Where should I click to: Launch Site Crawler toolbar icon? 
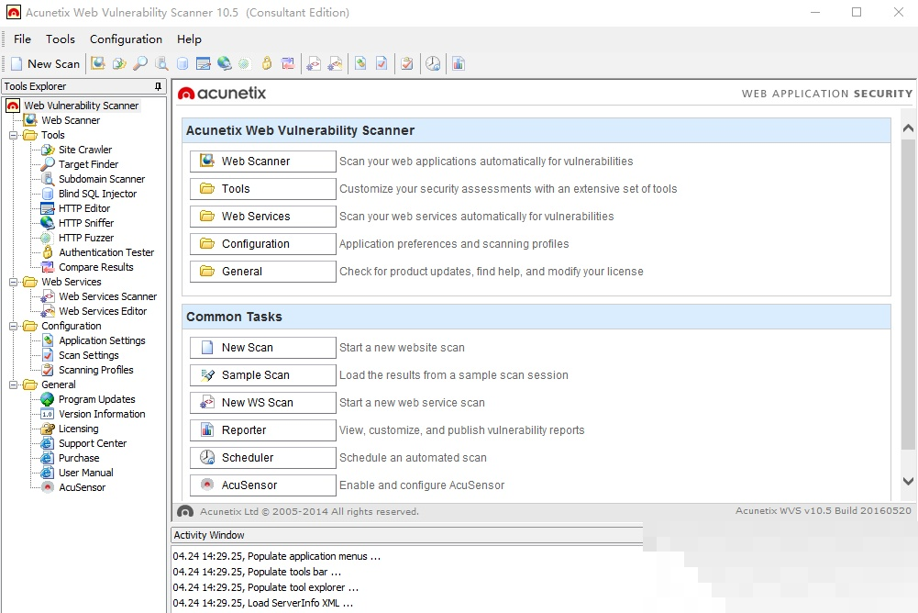119,63
